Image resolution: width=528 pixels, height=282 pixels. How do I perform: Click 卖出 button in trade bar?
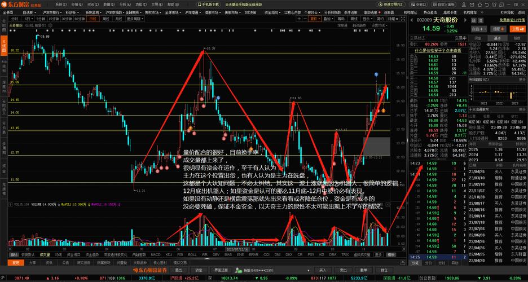[x=343, y=270]
